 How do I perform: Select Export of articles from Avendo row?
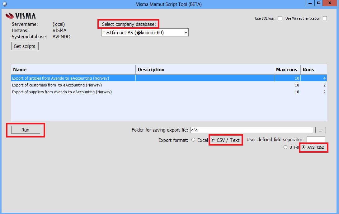pyautogui.click(x=169, y=78)
